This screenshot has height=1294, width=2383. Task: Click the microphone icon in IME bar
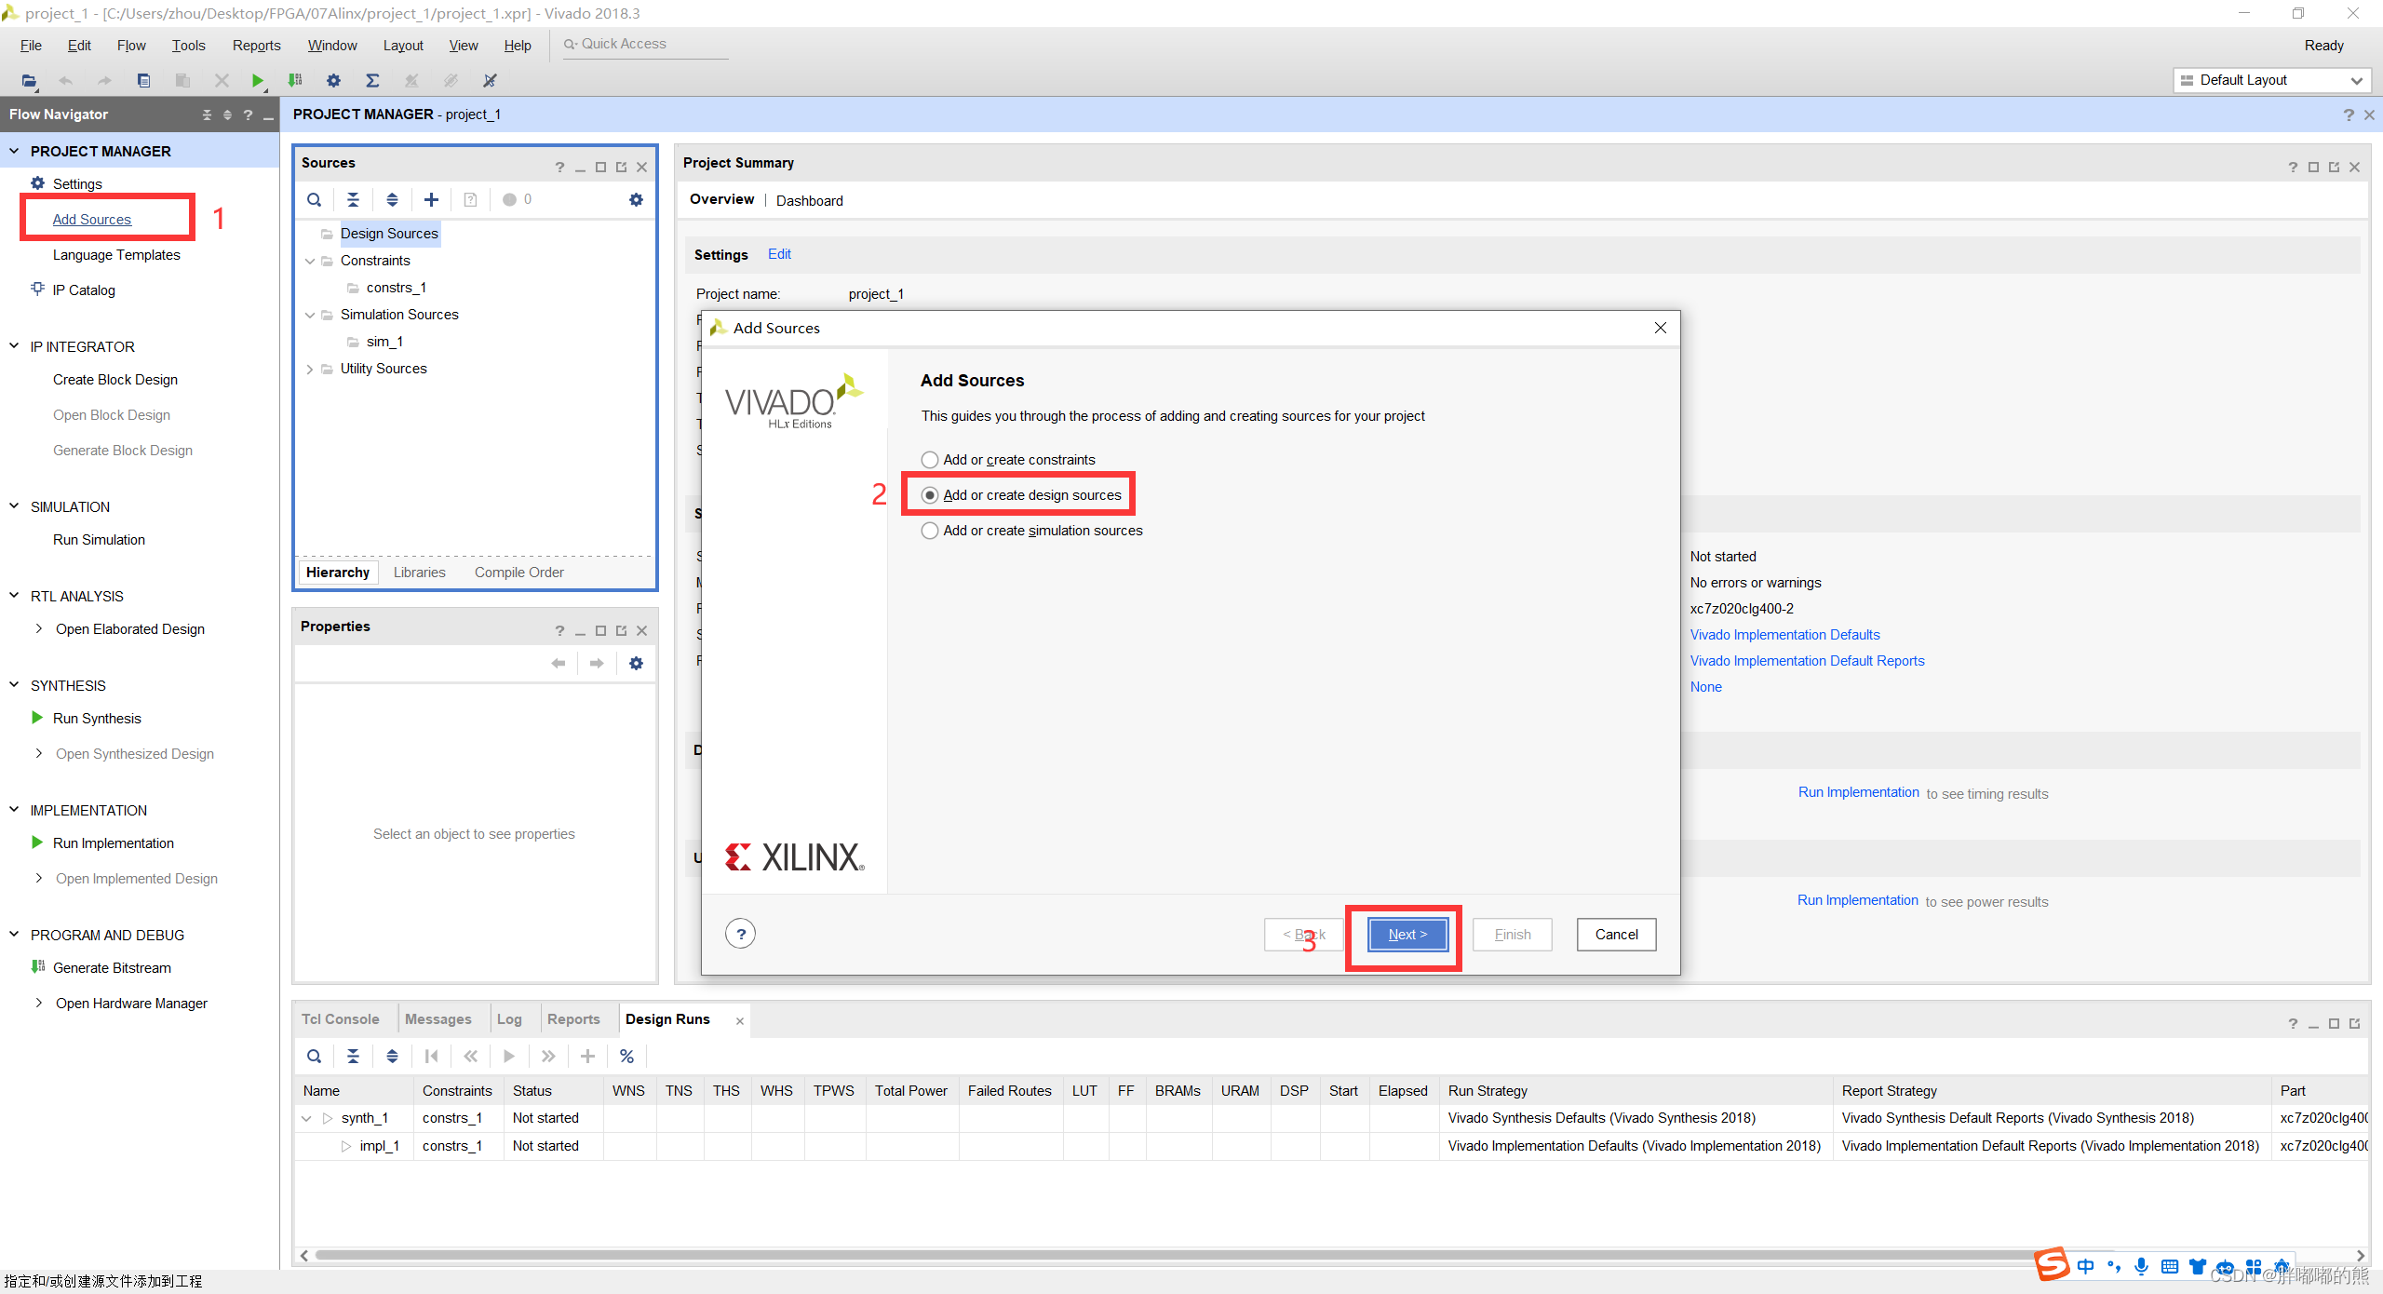pyautogui.click(x=2141, y=1266)
